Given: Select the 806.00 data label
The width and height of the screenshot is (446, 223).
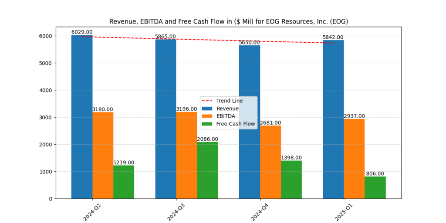Looking at the screenshot, I should (x=375, y=174).
